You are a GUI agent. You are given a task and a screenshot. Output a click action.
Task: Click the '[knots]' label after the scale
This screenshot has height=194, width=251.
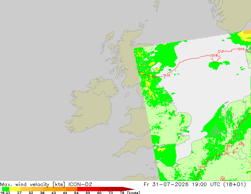pos(133,192)
